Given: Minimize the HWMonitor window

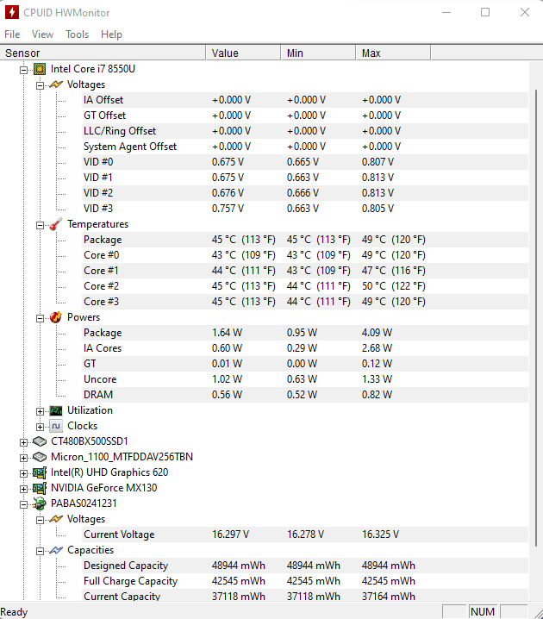Looking at the screenshot, I should (x=446, y=12).
